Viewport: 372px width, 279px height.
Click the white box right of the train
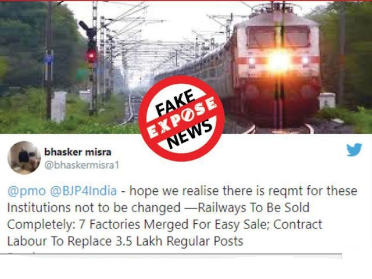tap(327, 101)
